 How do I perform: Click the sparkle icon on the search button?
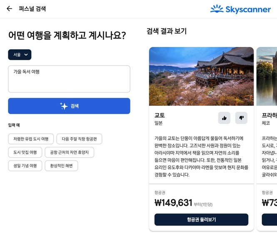tap(64, 106)
